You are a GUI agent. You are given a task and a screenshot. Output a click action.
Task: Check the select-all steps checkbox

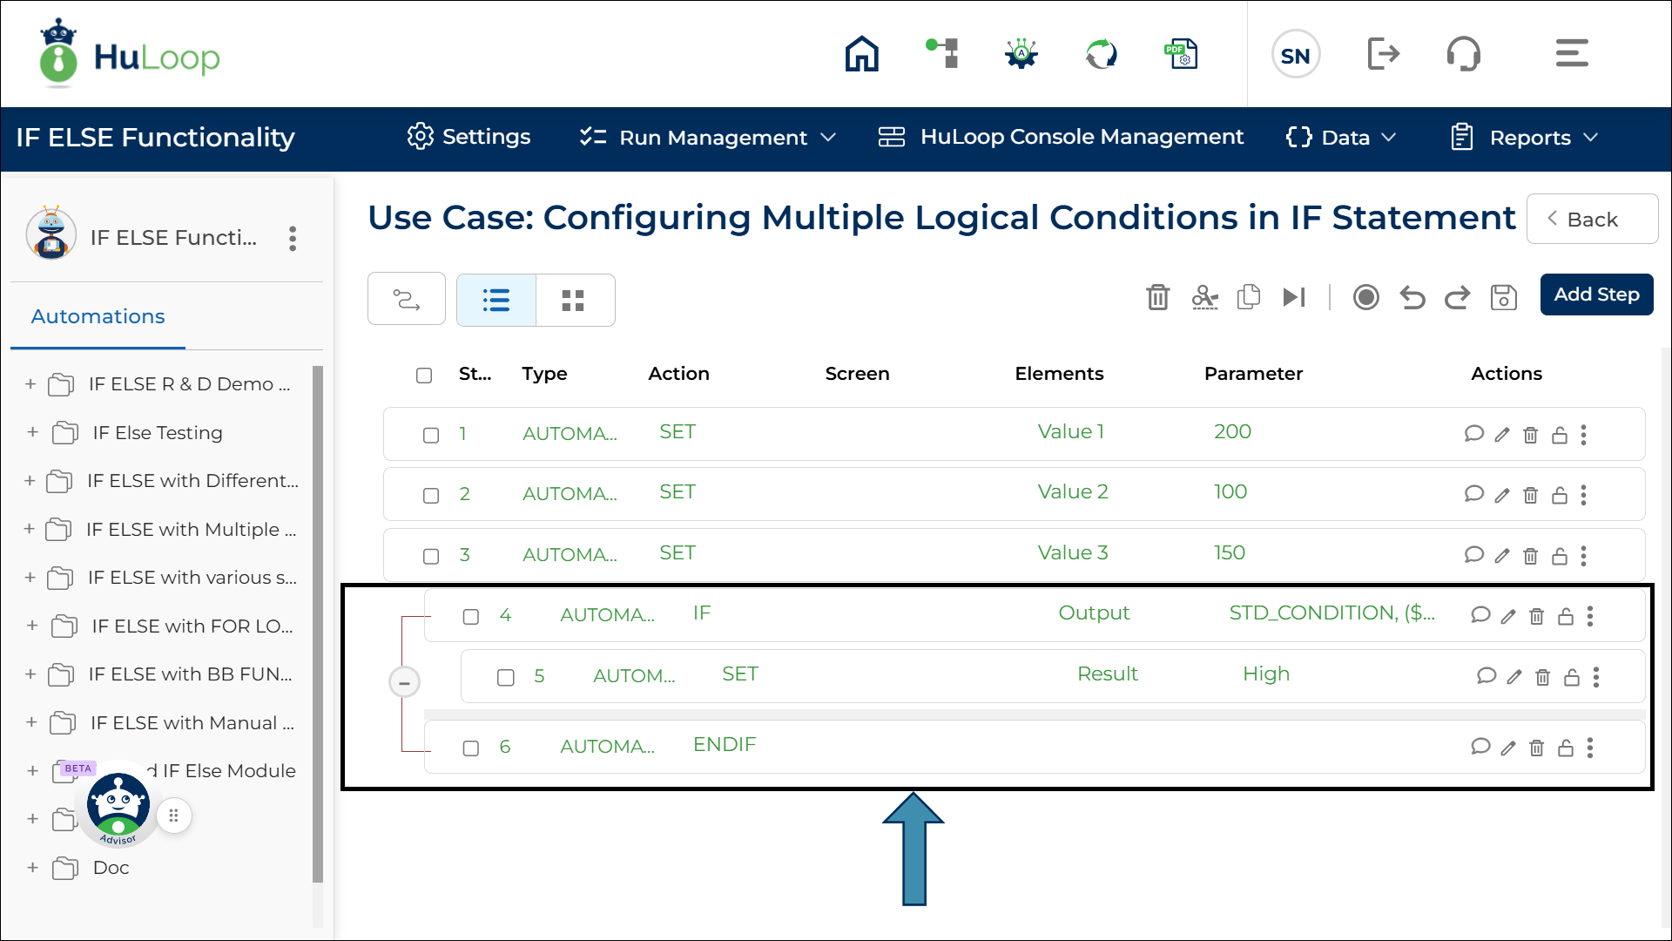[x=424, y=376]
